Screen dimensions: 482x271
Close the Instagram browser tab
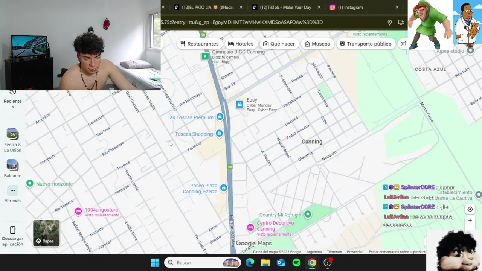tap(397, 7)
